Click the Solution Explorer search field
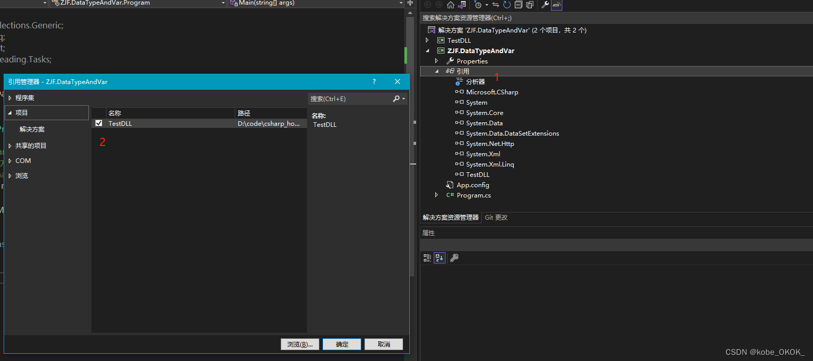Screen dimensions: 813x361 (x=616, y=18)
